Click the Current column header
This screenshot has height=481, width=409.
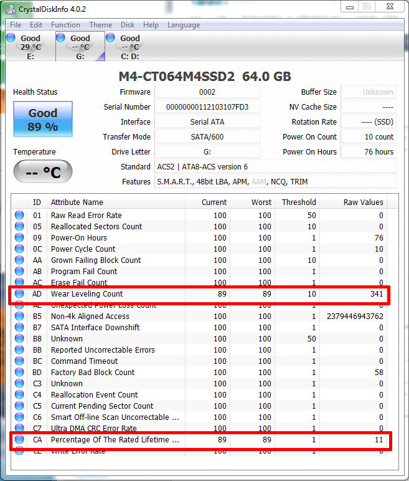tap(207, 202)
